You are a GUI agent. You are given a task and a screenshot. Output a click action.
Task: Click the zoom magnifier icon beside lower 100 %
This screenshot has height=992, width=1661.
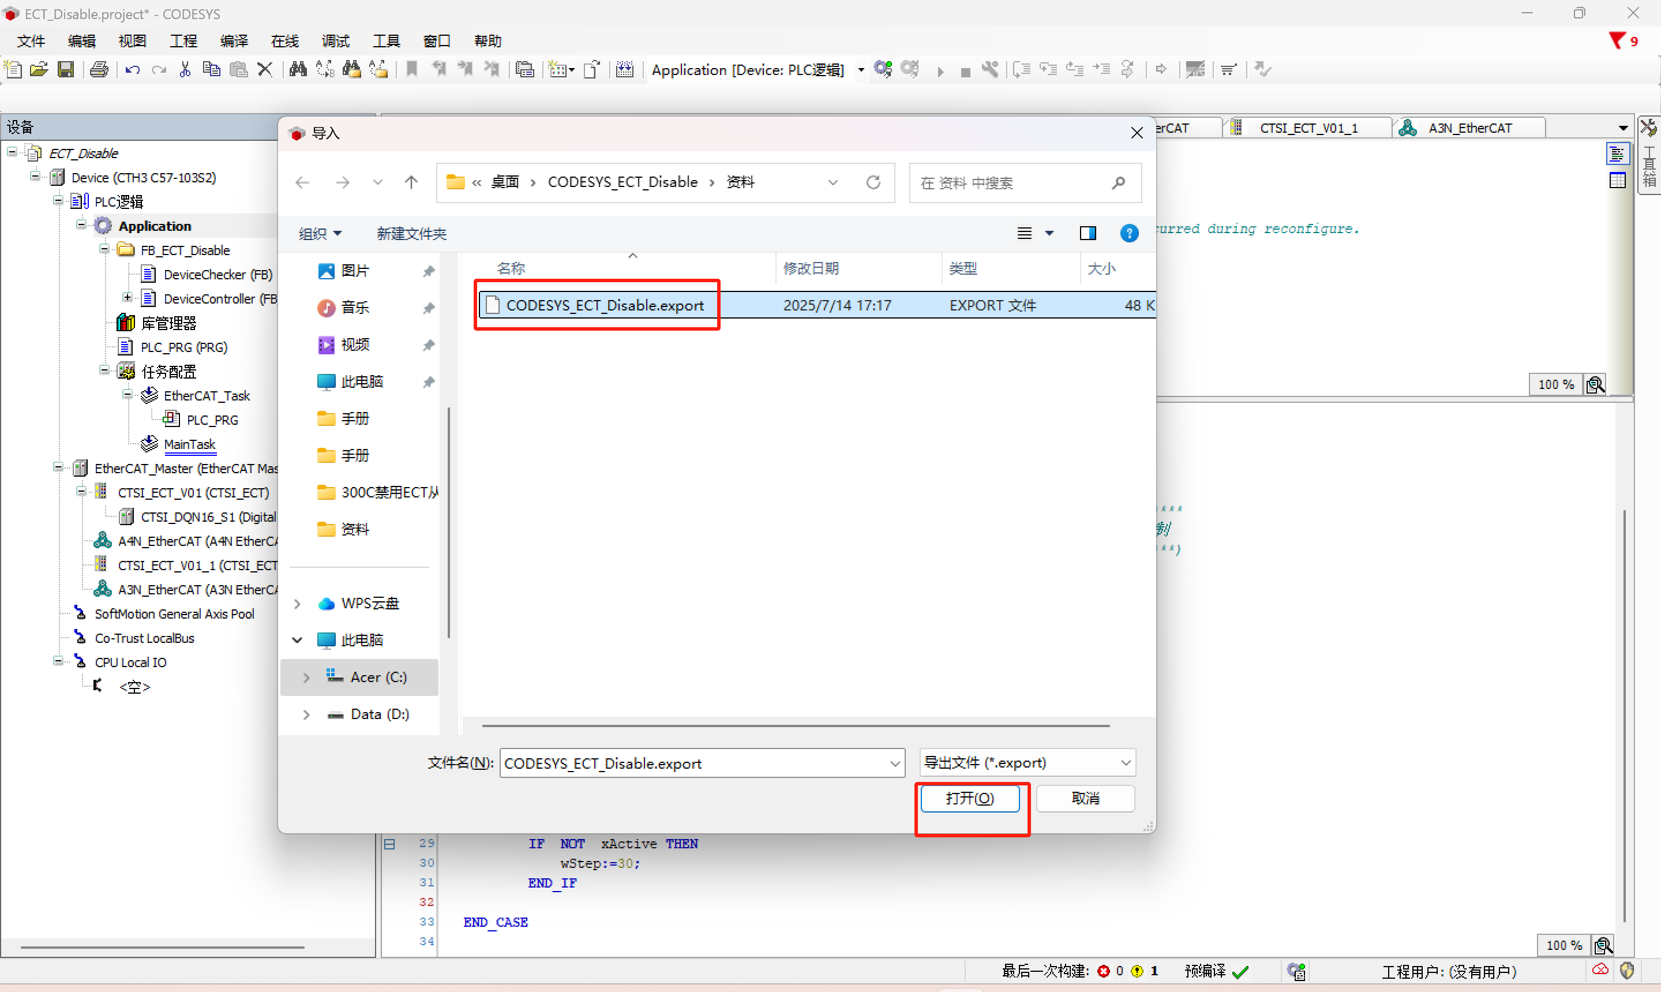(1603, 945)
